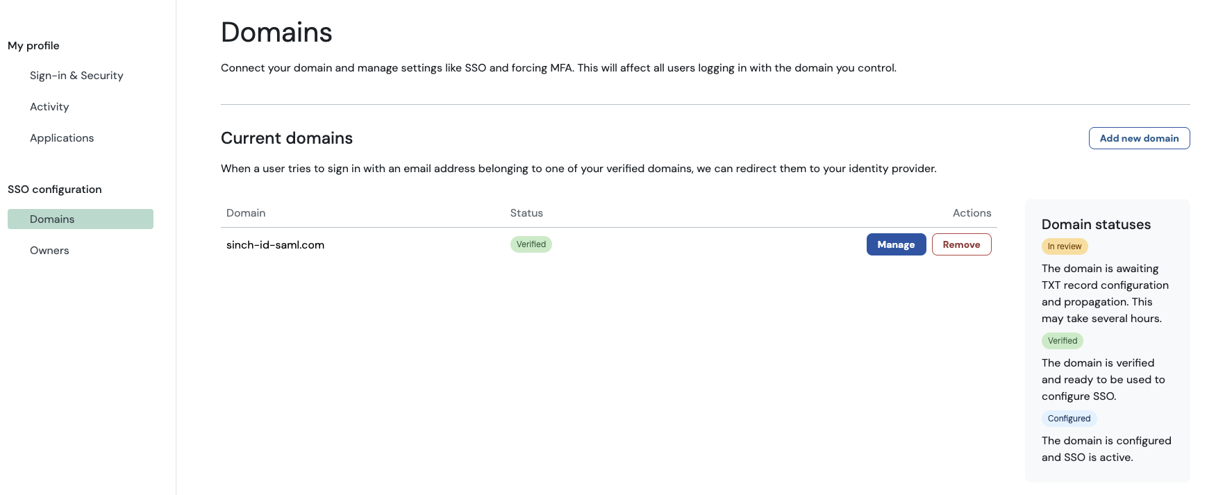Image resolution: width=1216 pixels, height=495 pixels.
Task: Manage the sinch-id-saml.com domain
Action: [896, 244]
